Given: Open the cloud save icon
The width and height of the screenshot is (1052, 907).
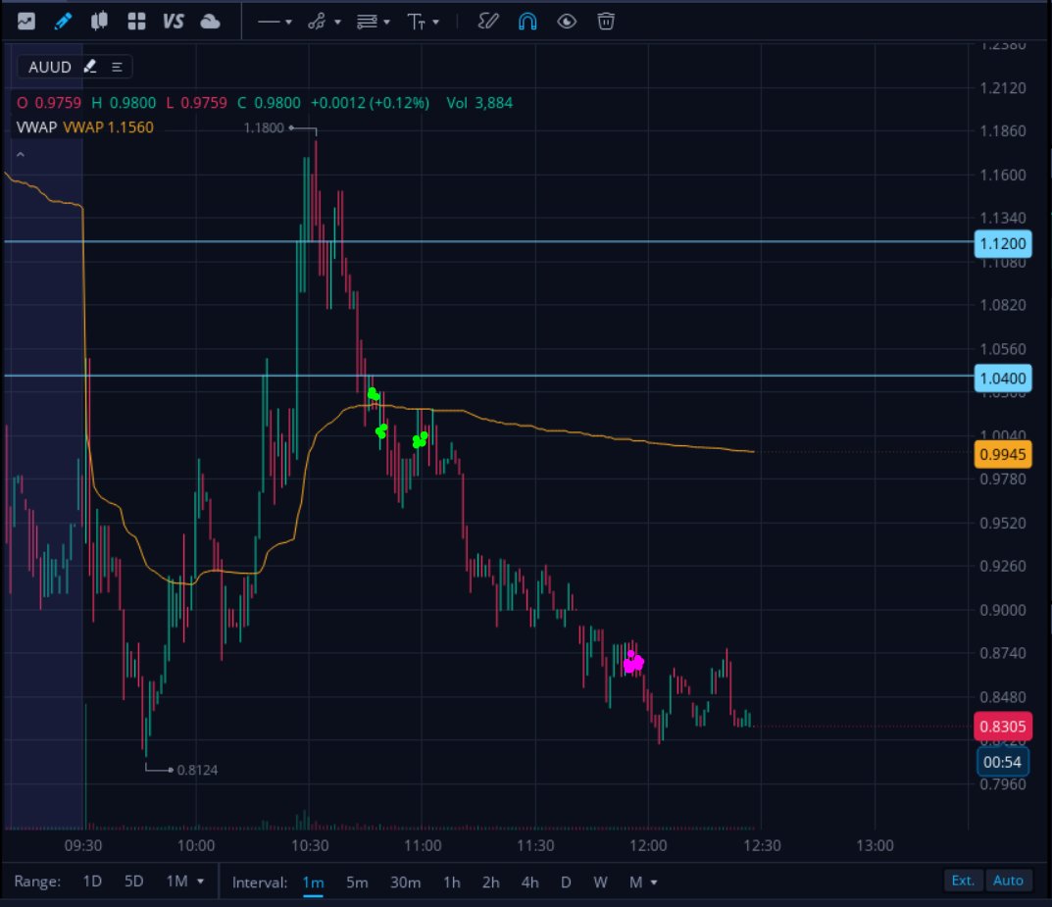Looking at the screenshot, I should point(210,22).
